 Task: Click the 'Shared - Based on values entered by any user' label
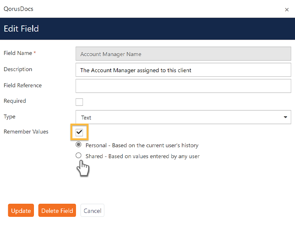(142, 156)
